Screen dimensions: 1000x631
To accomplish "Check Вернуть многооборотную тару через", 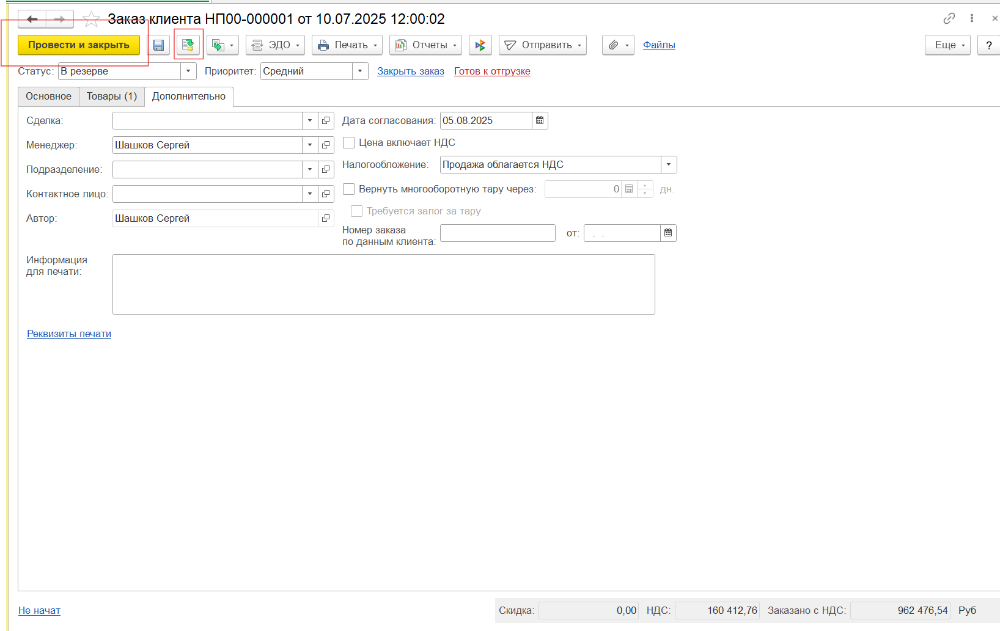I will tap(349, 189).
